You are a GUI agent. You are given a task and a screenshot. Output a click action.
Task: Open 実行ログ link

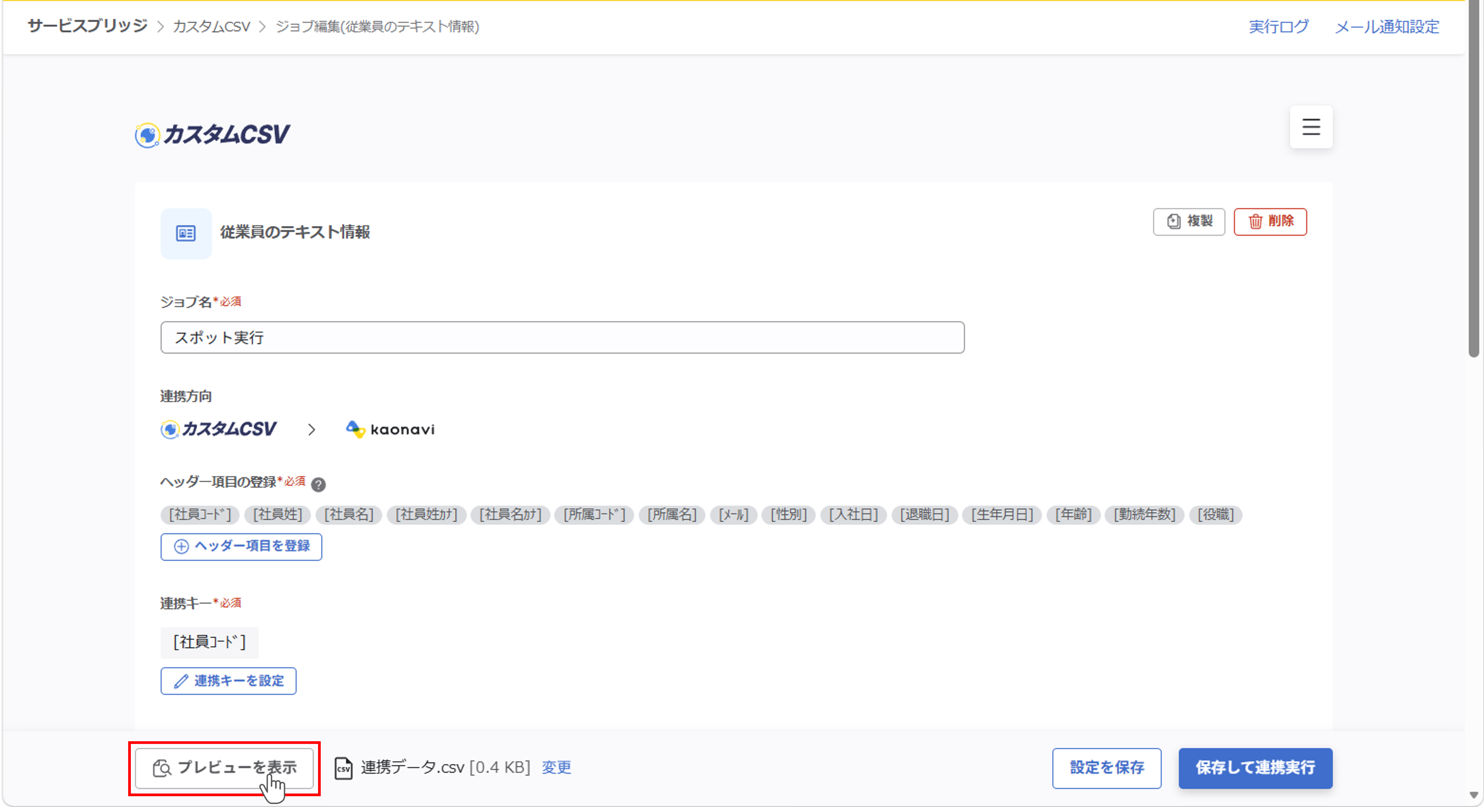pos(1278,27)
